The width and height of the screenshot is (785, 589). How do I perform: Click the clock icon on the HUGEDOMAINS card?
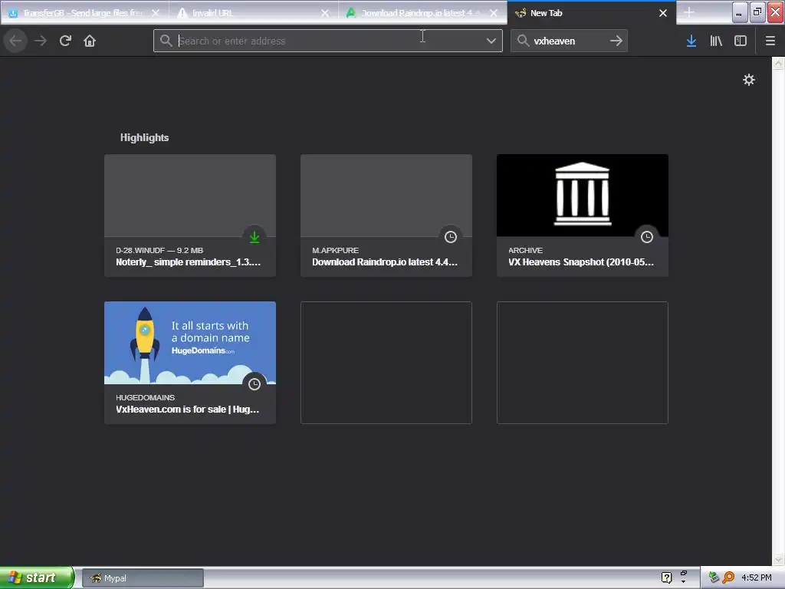[255, 384]
